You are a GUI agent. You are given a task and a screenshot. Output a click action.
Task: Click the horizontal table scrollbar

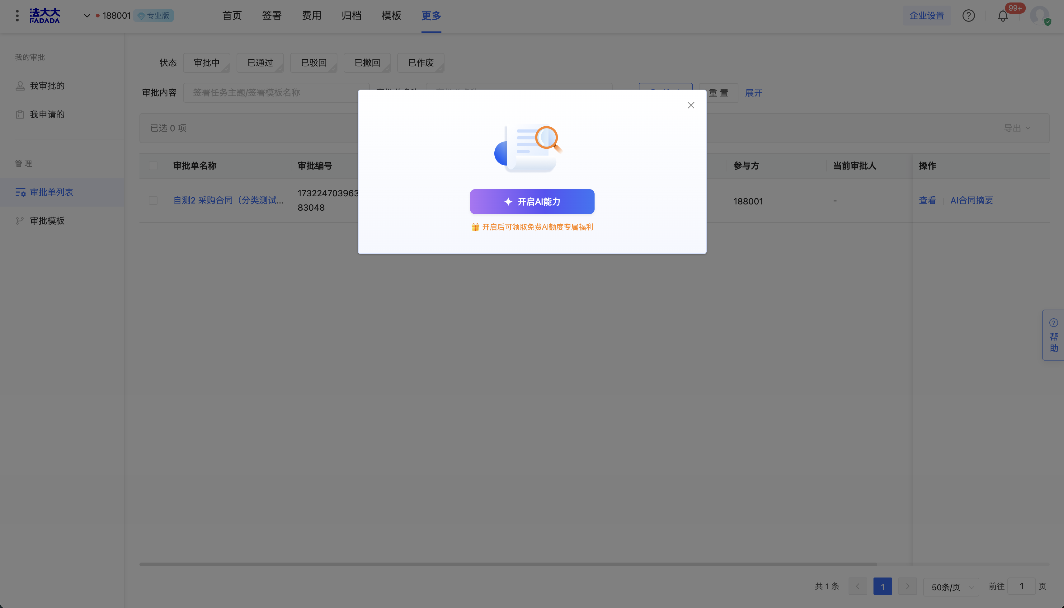click(x=507, y=564)
